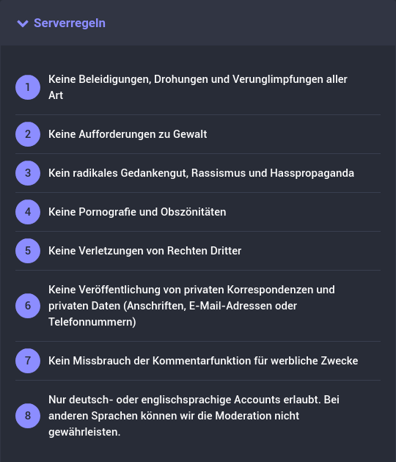Image resolution: width=396 pixels, height=462 pixels.
Task: Click the rule about Beleidigungen and Drohungen
Action: tap(198, 87)
